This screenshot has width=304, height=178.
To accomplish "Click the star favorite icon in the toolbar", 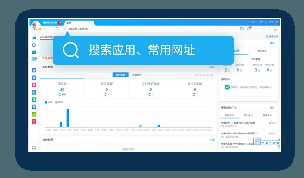I will click(x=256, y=29).
